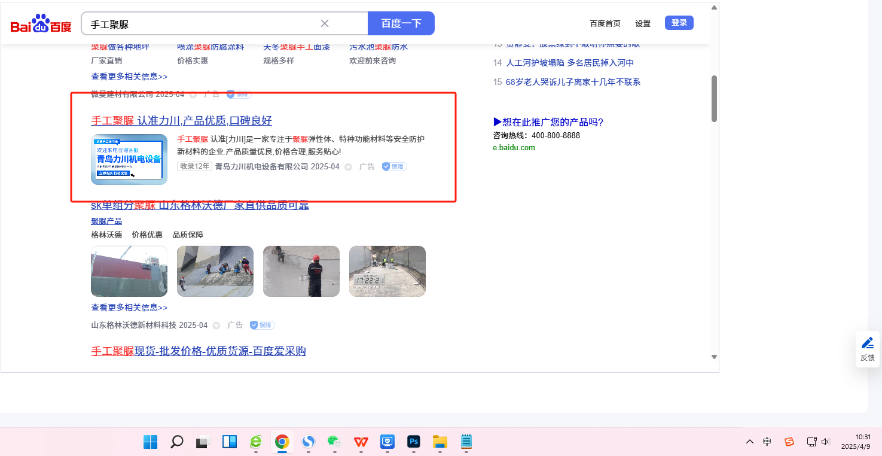The width and height of the screenshot is (882, 456).
Task: Open 设置 in the top navigation
Action: click(643, 23)
